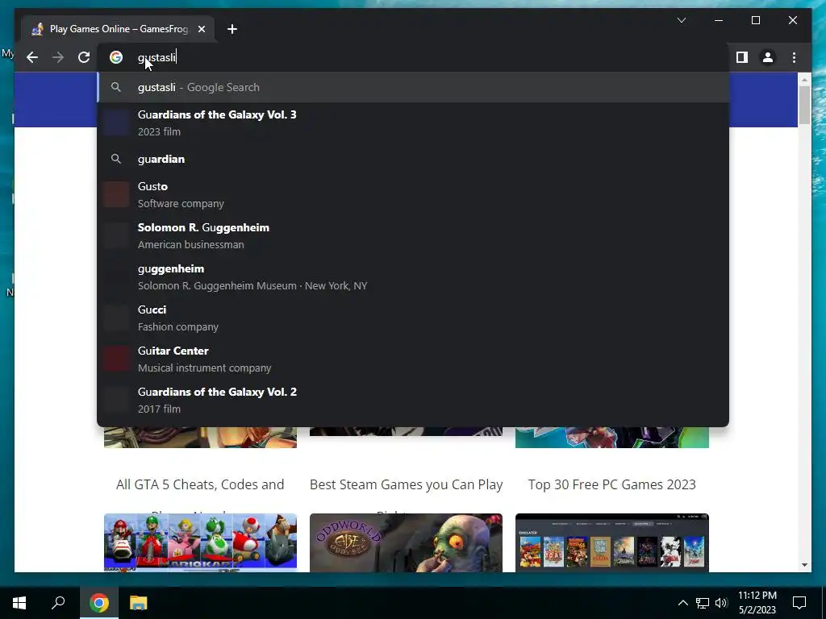Close the GamesFrog tab
Image resolution: width=826 pixels, height=619 pixels.
201,29
